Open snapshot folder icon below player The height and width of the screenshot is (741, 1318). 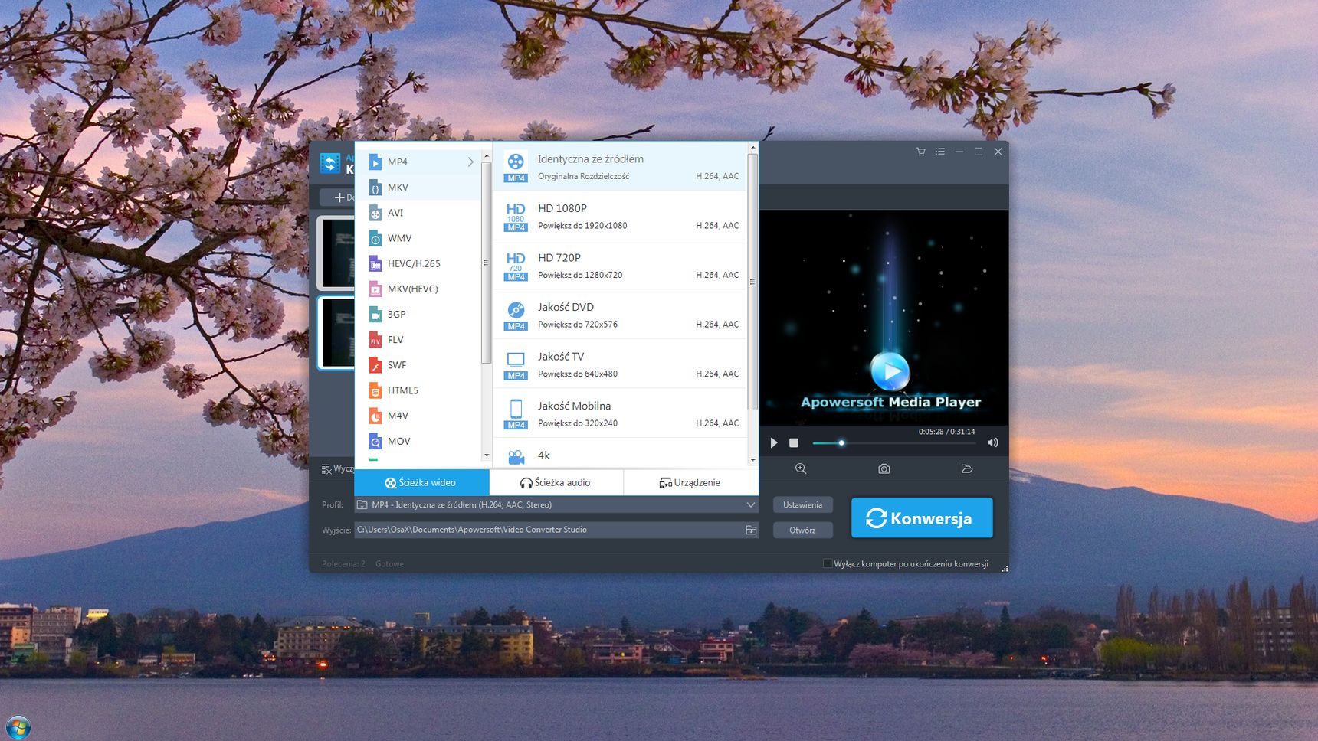coord(967,468)
